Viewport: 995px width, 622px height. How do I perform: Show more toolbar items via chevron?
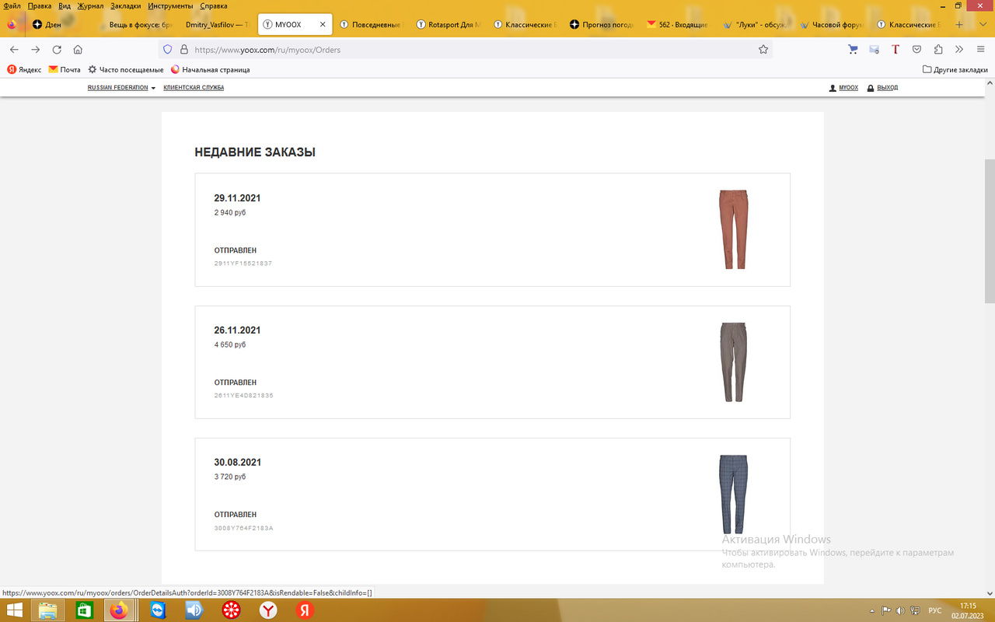[x=959, y=49]
